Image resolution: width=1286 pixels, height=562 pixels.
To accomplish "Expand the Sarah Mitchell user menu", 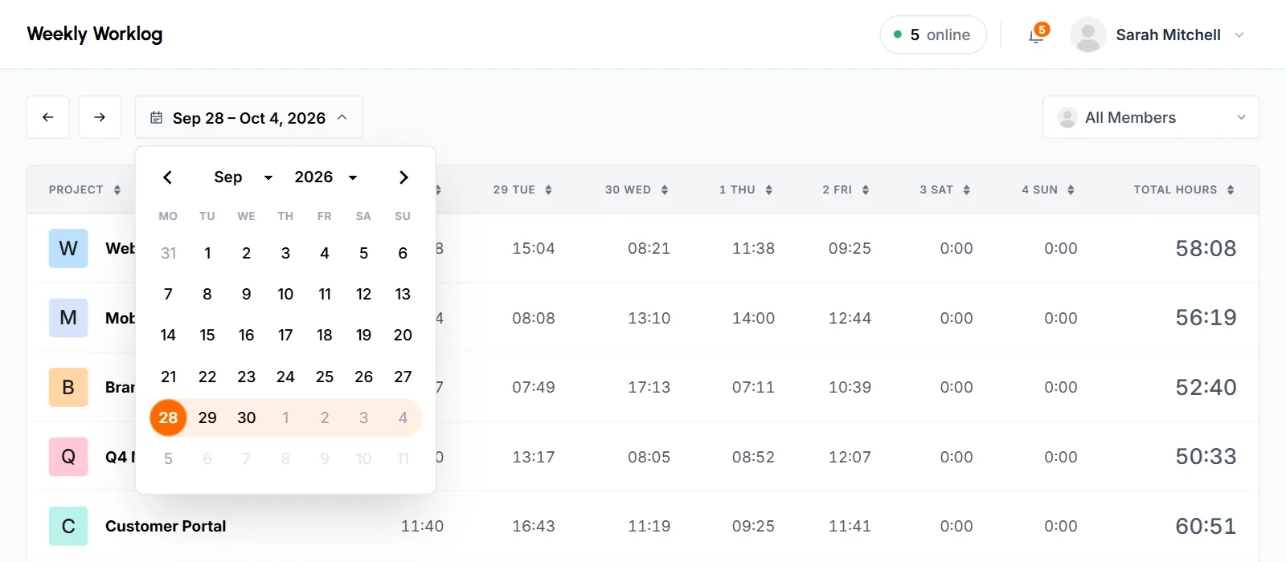I will [x=1239, y=35].
